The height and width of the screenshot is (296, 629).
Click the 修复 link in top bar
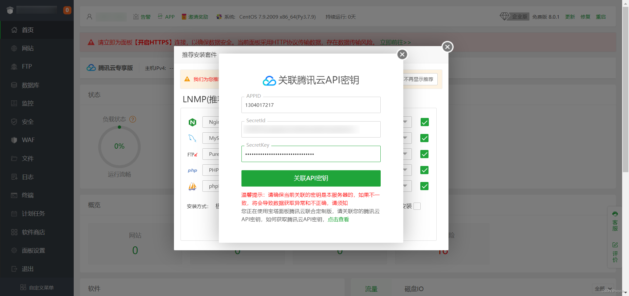pos(585,17)
